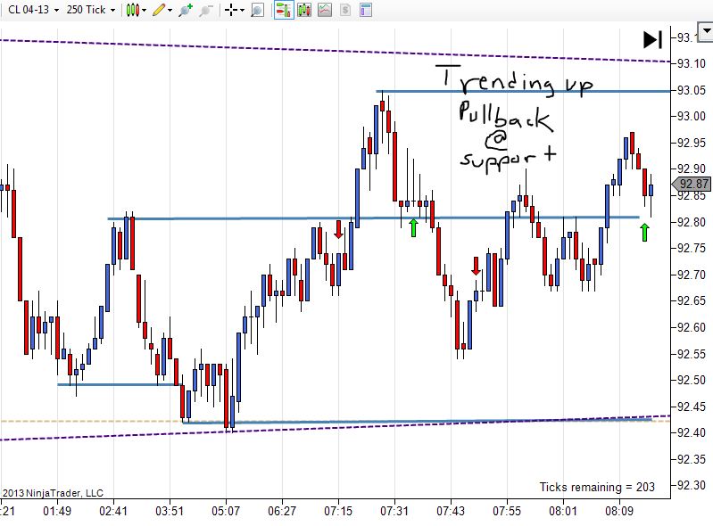This screenshot has width=713, height=526.
Task: Click the 07:31 time axis label
Action: coord(394,511)
